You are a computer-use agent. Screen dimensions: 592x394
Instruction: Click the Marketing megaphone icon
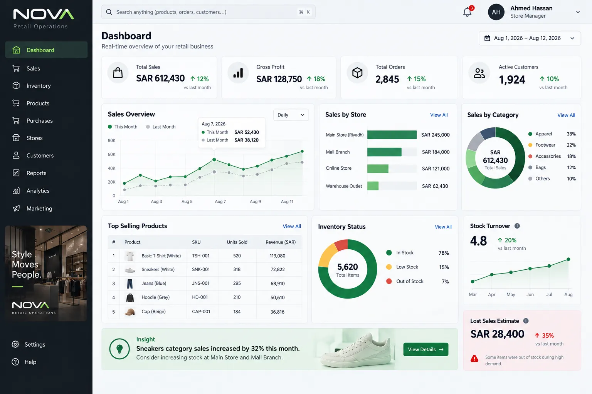pos(16,208)
